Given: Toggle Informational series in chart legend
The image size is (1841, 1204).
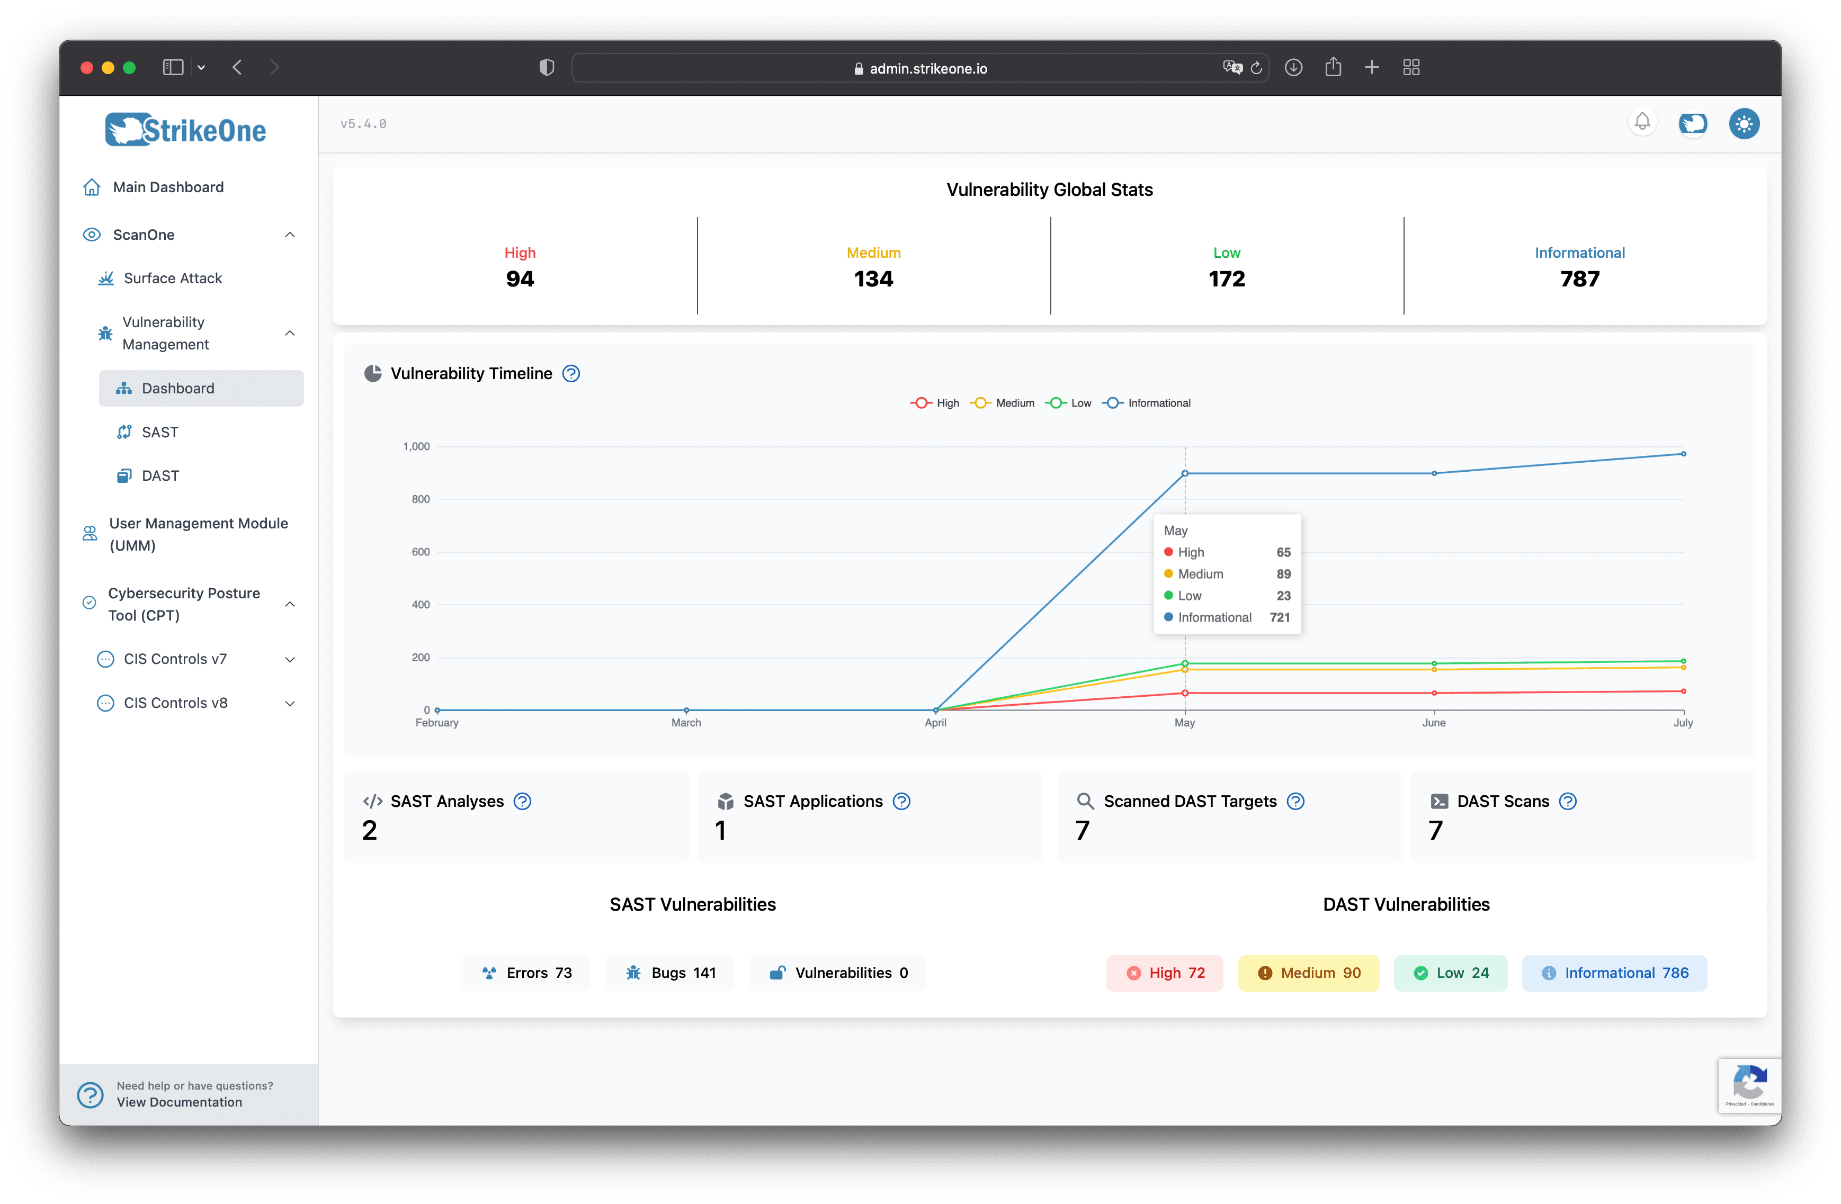Looking at the screenshot, I should click(x=1146, y=403).
